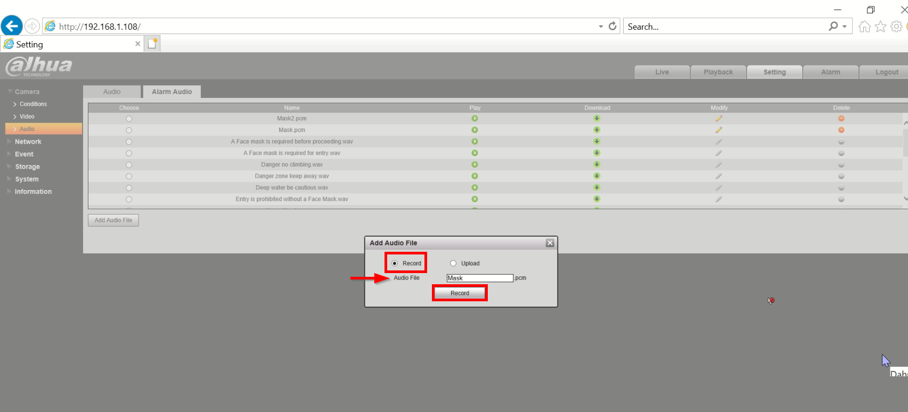This screenshot has width=908, height=412.
Task: Open the Audio submenu item
Action: [44, 129]
